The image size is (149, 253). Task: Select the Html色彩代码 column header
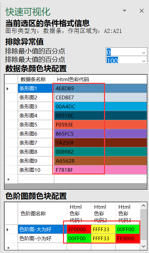click(100, 79)
